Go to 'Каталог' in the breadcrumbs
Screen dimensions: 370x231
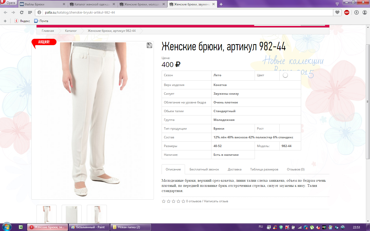point(71,31)
